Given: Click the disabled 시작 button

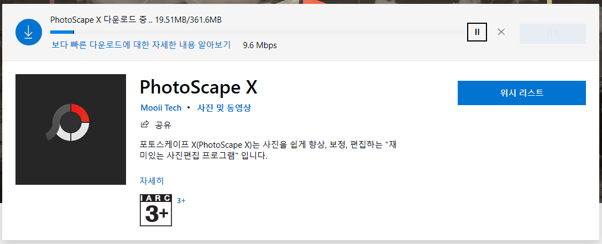Looking at the screenshot, I should pyautogui.click(x=552, y=33).
